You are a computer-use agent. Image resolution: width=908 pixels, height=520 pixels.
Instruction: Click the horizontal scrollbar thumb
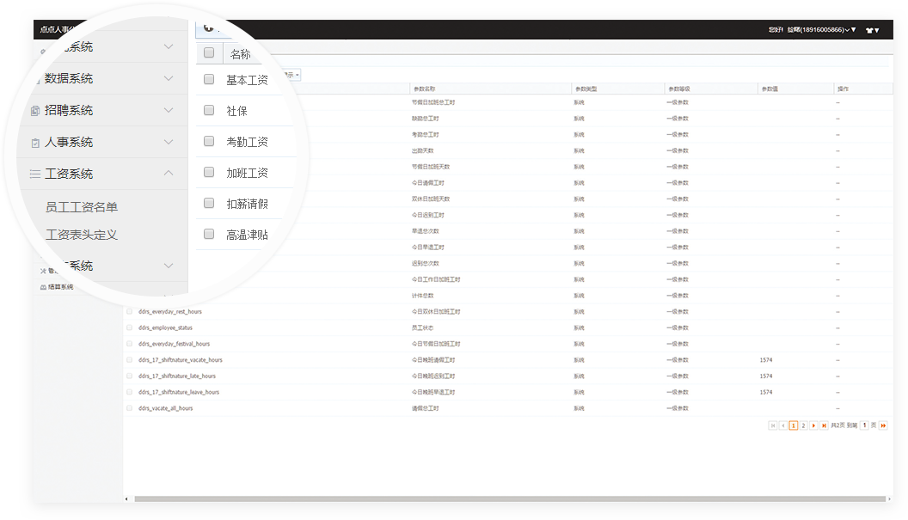coord(510,499)
